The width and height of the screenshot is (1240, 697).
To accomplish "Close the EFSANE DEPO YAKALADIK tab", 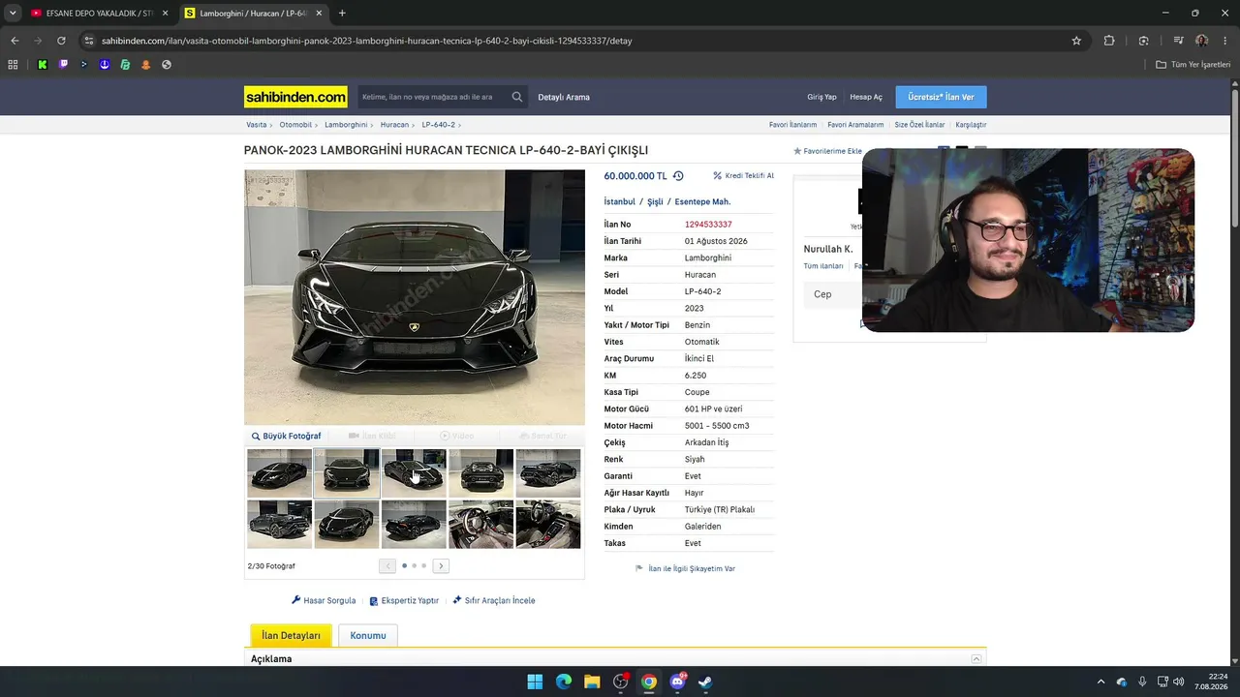I will pos(165,14).
